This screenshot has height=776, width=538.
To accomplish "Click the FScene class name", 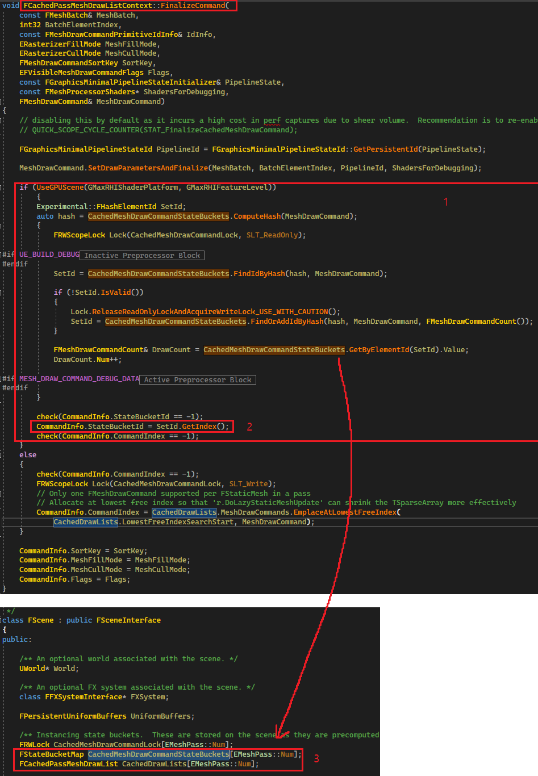I will click(x=40, y=620).
